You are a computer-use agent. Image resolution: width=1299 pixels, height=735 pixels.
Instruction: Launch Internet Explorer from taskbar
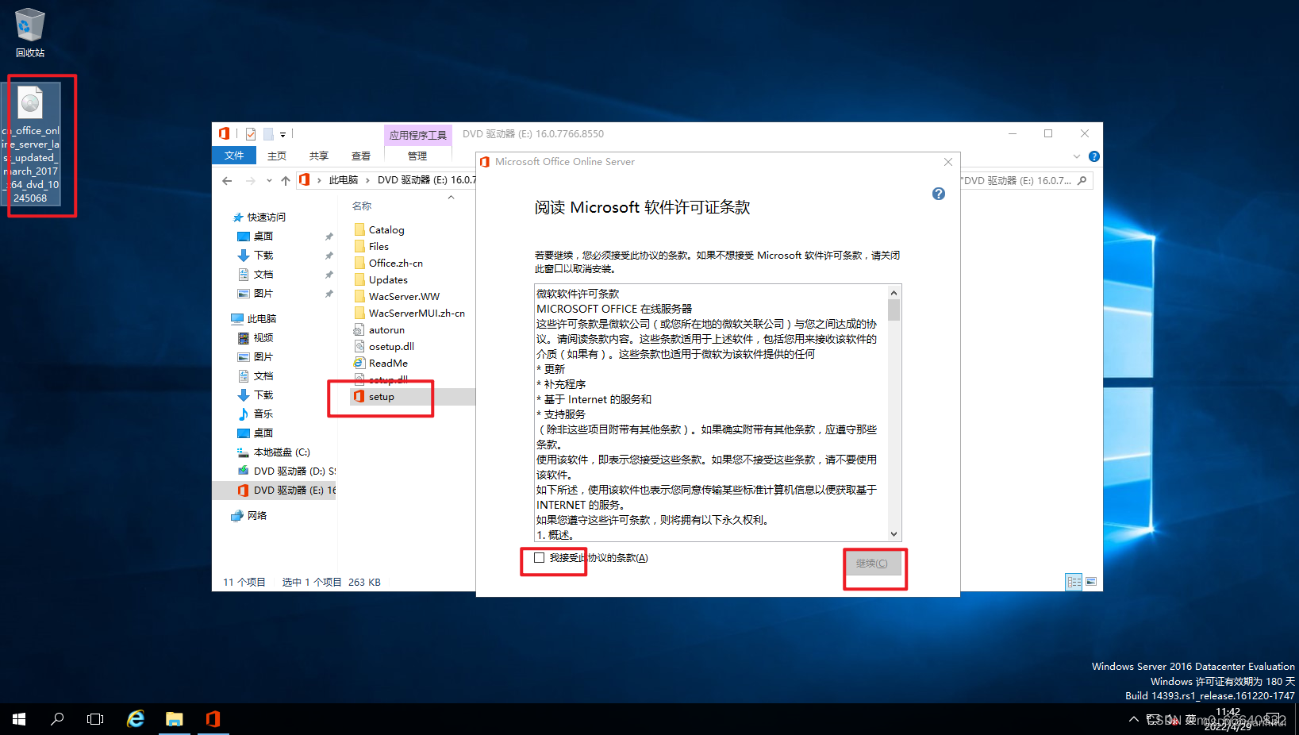click(x=136, y=719)
